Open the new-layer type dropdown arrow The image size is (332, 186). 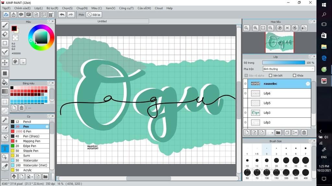pyautogui.click(x=272, y=133)
